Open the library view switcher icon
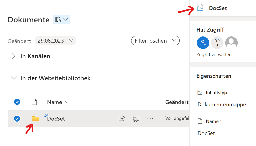The height and width of the screenshot is (146, 256). click(62, 19)
